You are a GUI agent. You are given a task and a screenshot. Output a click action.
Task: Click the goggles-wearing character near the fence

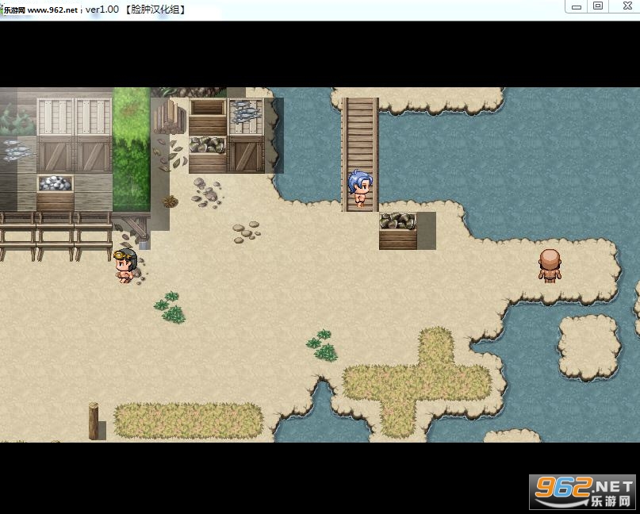pyautogui.click(x=126, y=266)
